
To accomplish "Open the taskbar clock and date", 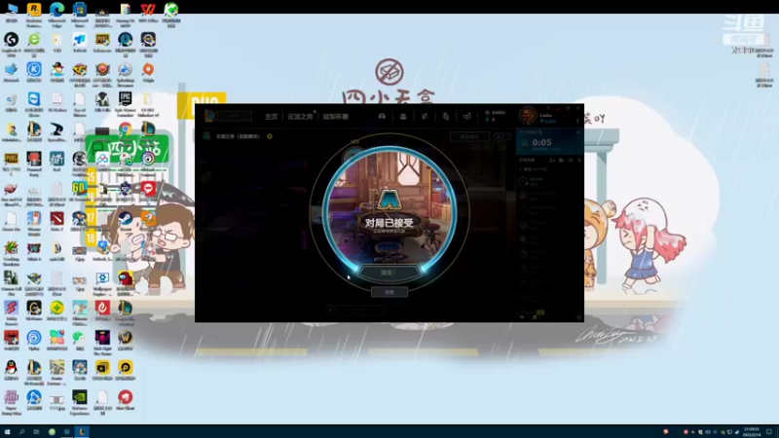I will [752, 431].
